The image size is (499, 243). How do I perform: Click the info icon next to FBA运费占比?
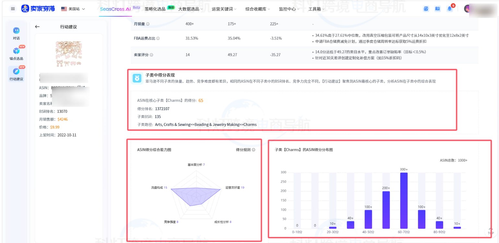click(158, 38)
